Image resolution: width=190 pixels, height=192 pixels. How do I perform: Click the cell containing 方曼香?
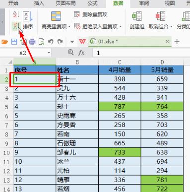click(x=77, y=125)
